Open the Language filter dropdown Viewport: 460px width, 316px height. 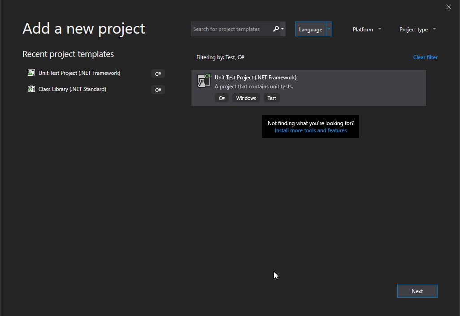click(313, 29)
